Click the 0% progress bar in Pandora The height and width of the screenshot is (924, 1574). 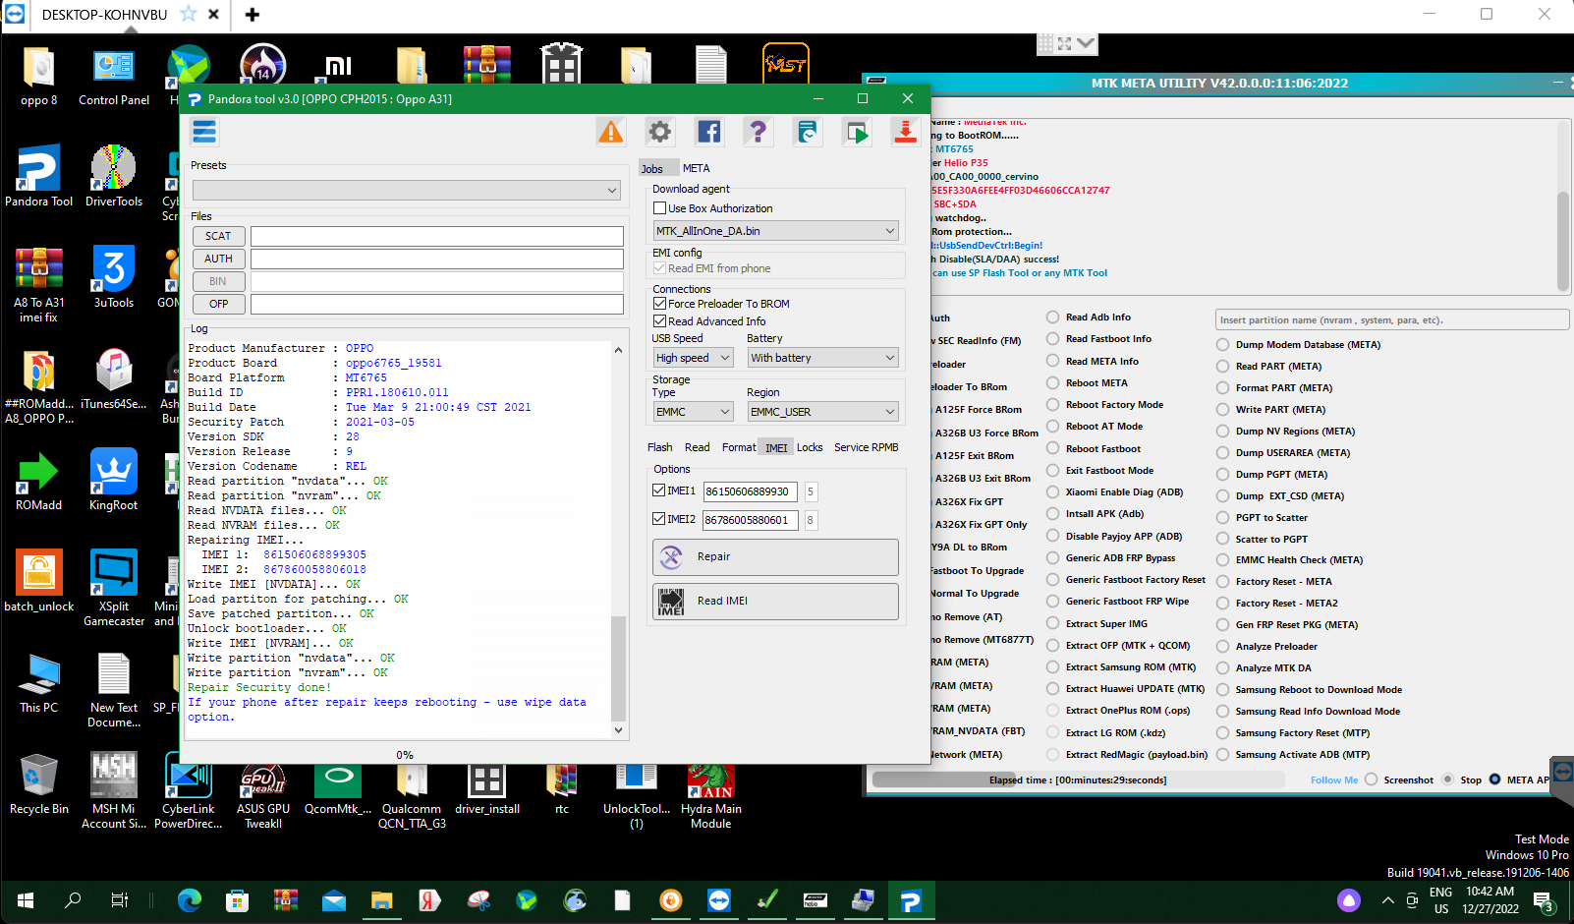pos(405,755)
